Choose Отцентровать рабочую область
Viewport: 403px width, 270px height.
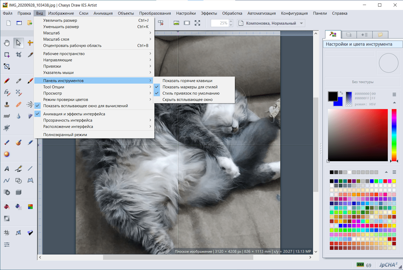(x=94, y=46)
